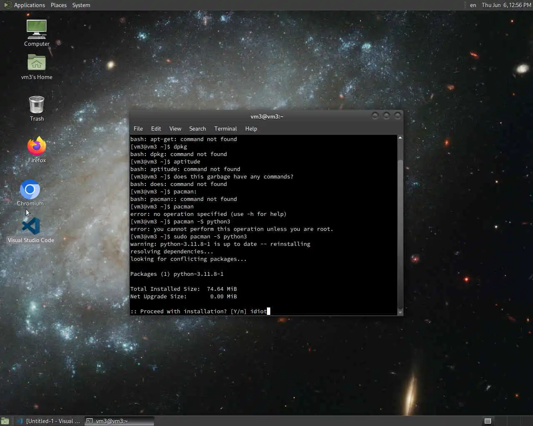Viewport: 533px width, 426px height.
Task: Open the Applications menu
Action: point(25,5)
